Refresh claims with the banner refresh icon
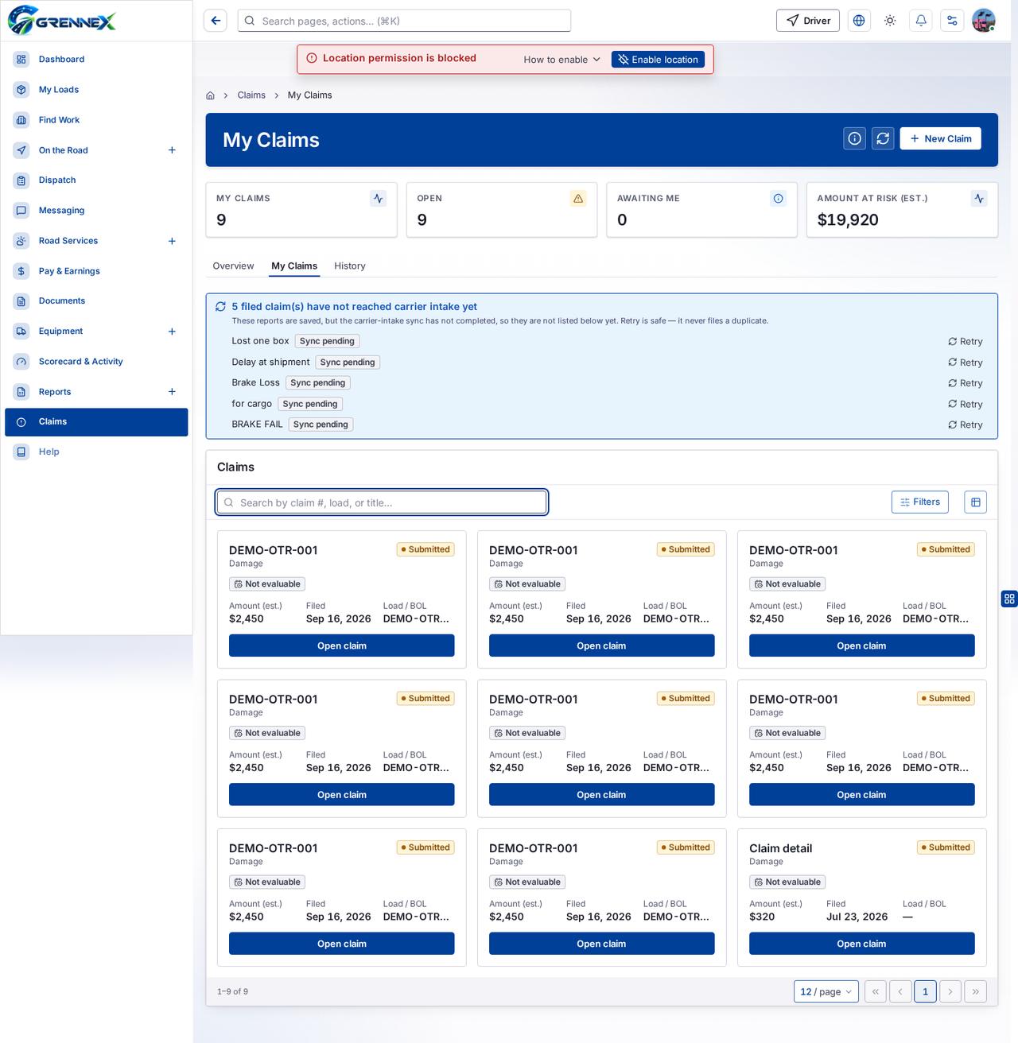Viewport: 1018px width, 1043px height. pyautogui.click(x=883, y=138)
